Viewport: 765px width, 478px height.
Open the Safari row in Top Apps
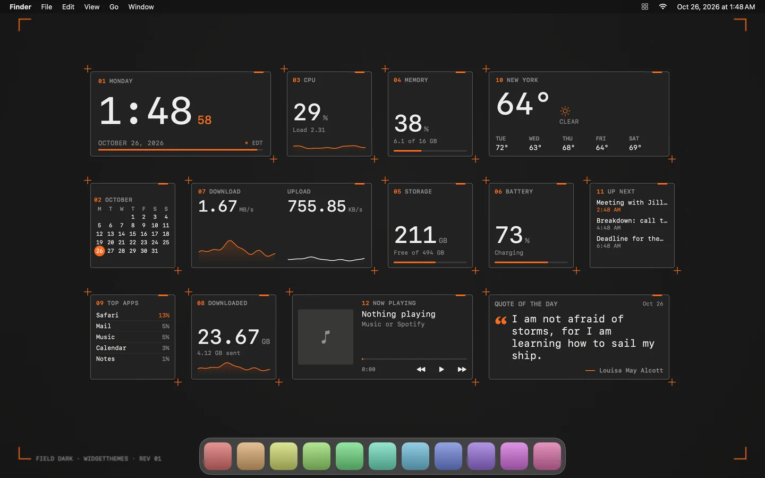tap(133, 315)
